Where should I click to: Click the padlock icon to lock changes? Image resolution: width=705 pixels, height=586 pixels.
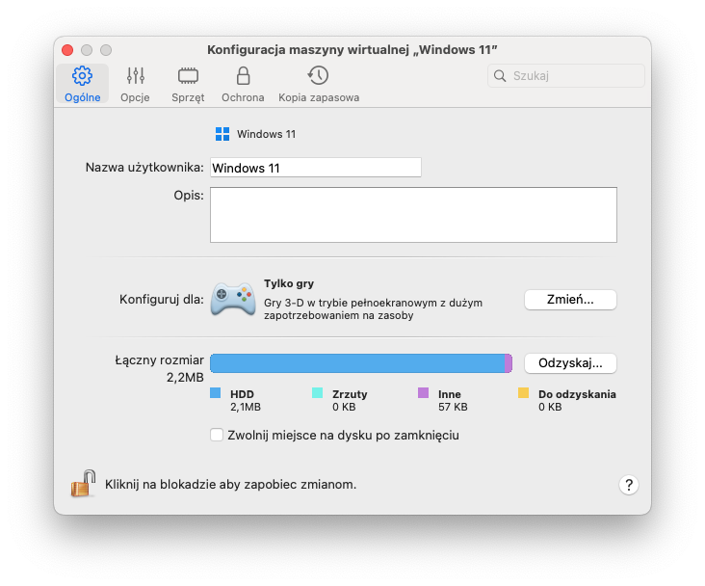pyautogui.click(x=83, y=483)
